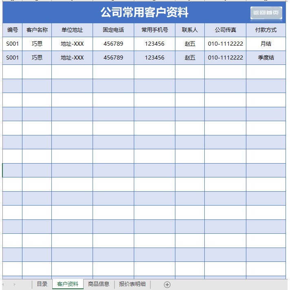Select the 单位地址 header cell

pos(72,30)
